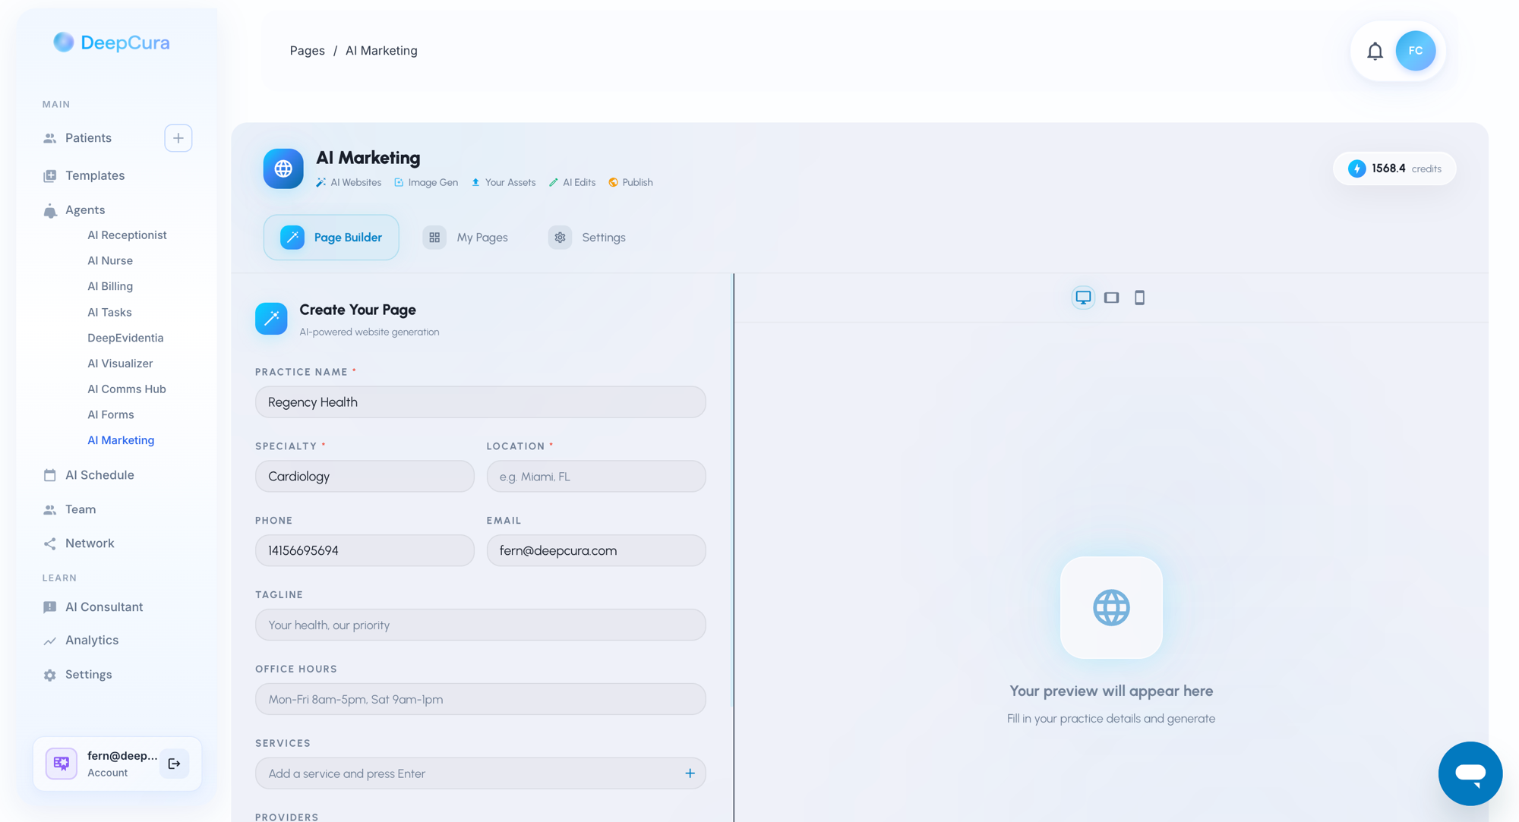
Task: Add a new patient with plus button
Action: point(178,138)
